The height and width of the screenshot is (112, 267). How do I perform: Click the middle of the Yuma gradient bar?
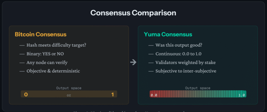[x=198, y=94]
